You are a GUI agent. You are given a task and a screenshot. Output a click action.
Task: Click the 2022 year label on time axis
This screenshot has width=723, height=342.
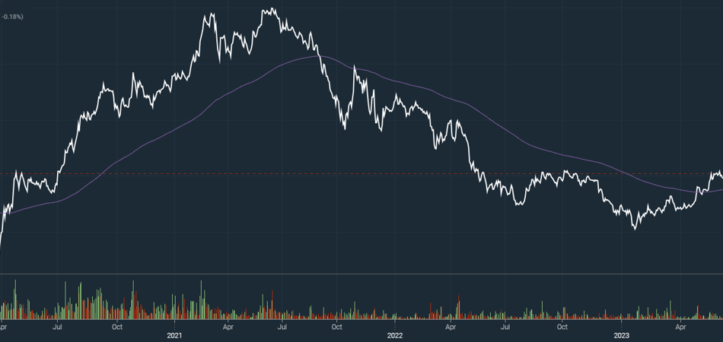pos(395,335)
